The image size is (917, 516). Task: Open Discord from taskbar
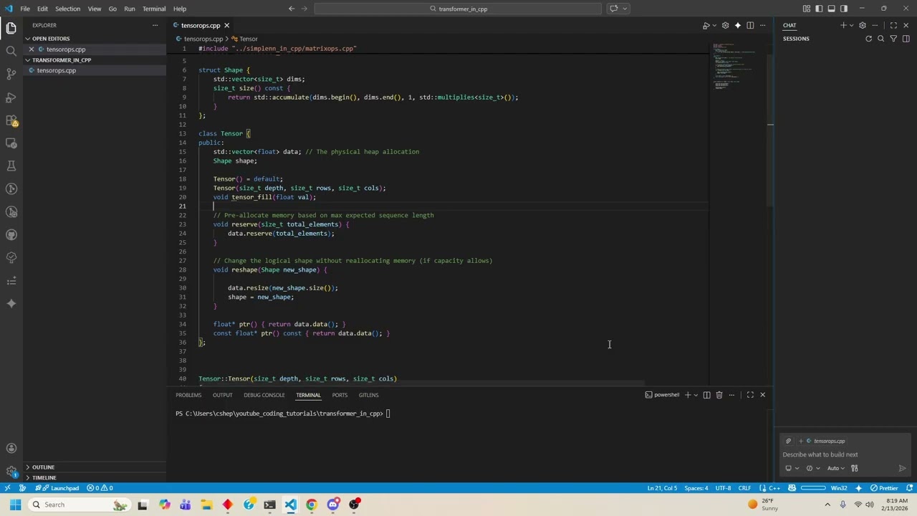tap(333, 505)
